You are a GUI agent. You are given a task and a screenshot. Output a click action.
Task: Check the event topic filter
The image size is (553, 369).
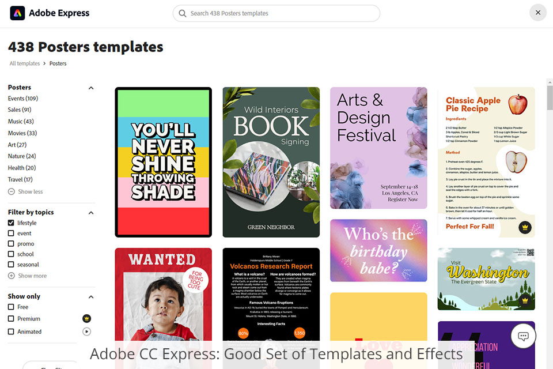pos(11,233)
